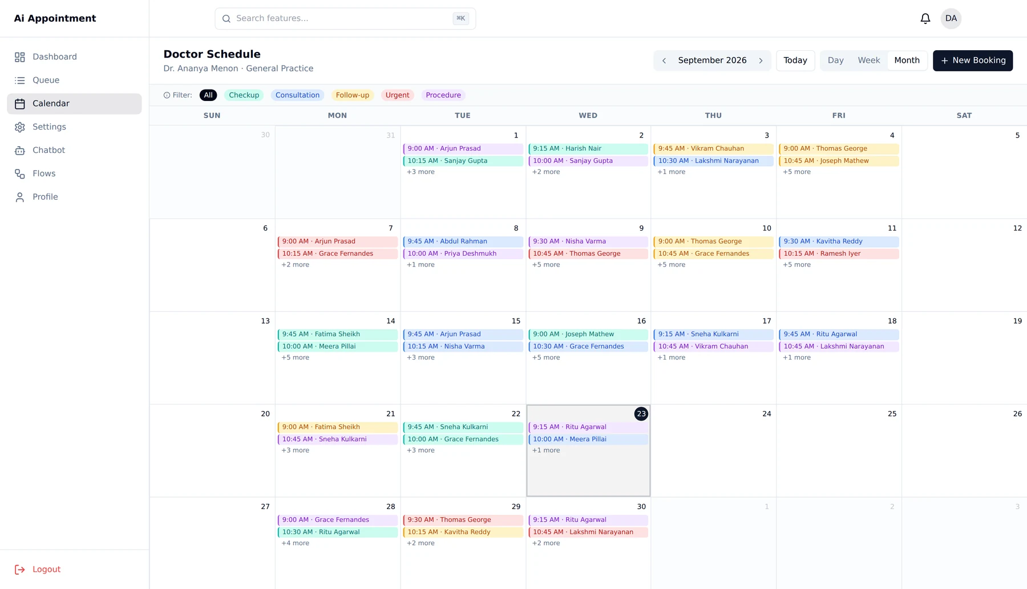Open Profile menu item
Screen dimensions: 1027x589
point(74,197)
